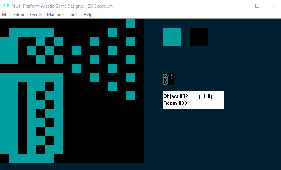This screenshot has width=281, height=170.
Task: Click the Room 000 label
Action: pyautogui.click(x=175, y=103)
